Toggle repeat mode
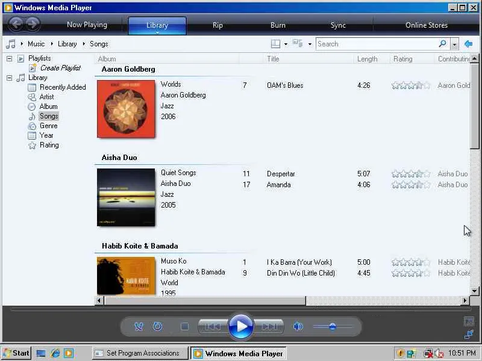The width and height of the screenshot is (482, 361). point(158,326)
